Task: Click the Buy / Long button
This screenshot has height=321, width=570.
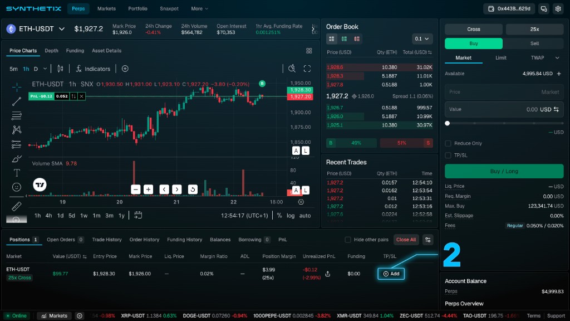Action: [x=504, y=171]
